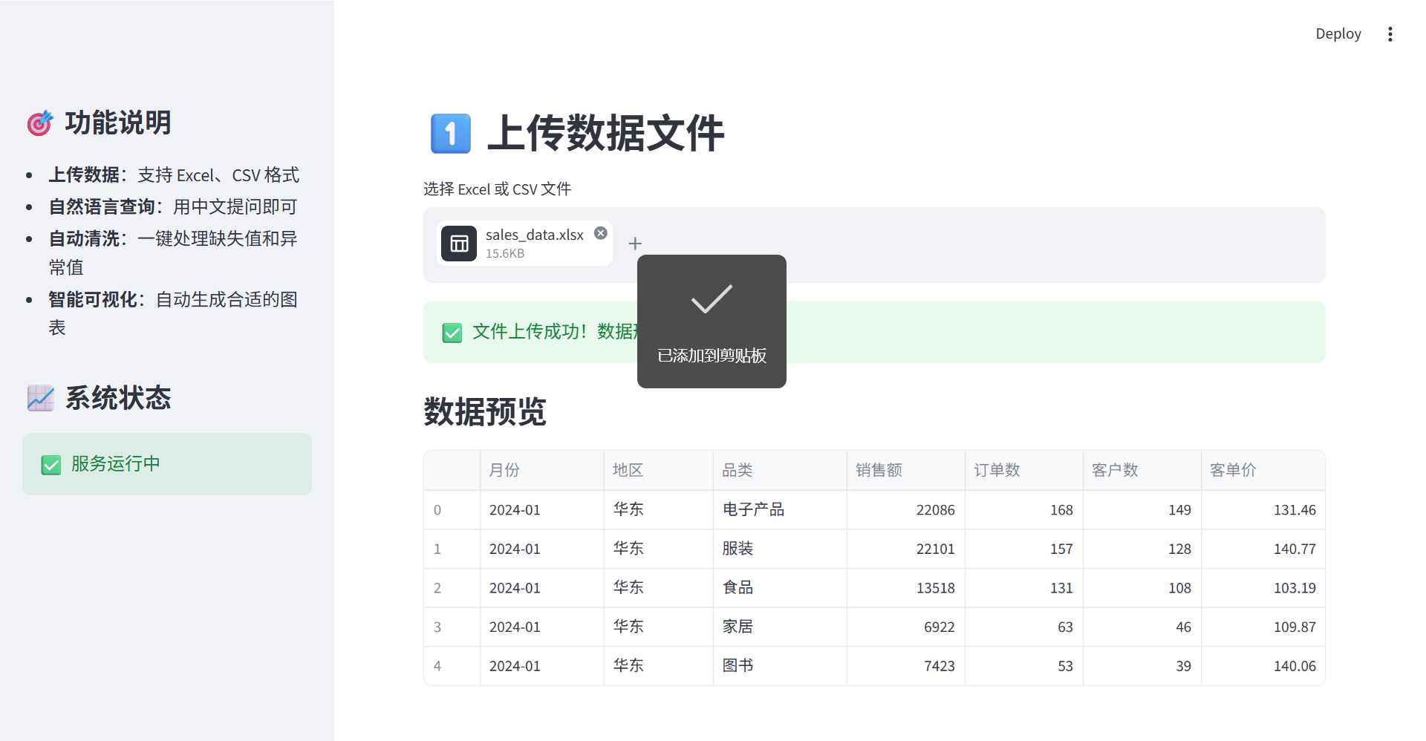The width and height of the screenshot is (1426, 741).
Task: Select the 电子产品 cell
Action: [x=780, y=510]
